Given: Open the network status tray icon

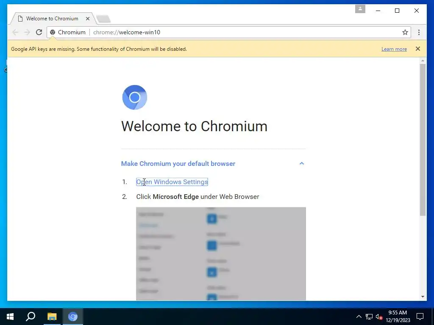Looking at the screenshot, I should [369, 317].
